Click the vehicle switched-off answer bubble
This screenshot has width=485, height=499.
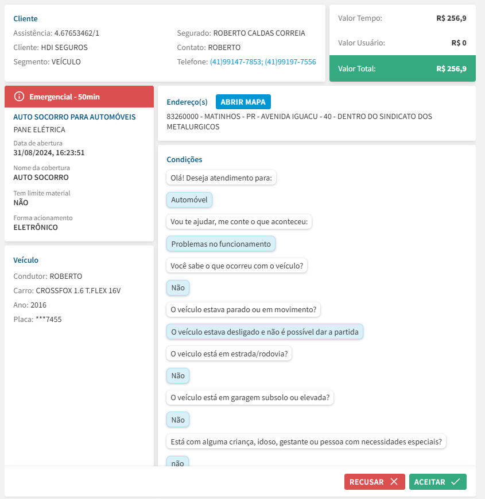click(265, 332)
